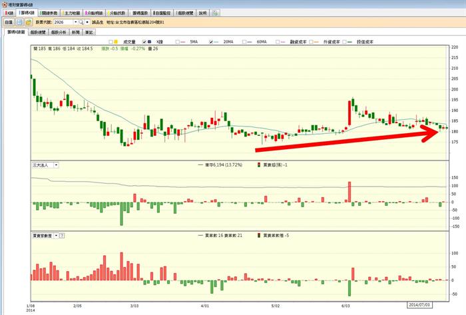Uncheck the 20MA checkbox
The image size is (466, 315).
[x=211, y=42]
